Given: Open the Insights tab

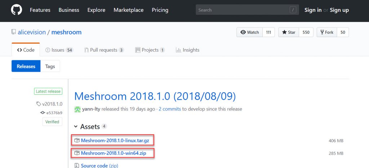Looking at the screenshot, I should click(187, 50).
